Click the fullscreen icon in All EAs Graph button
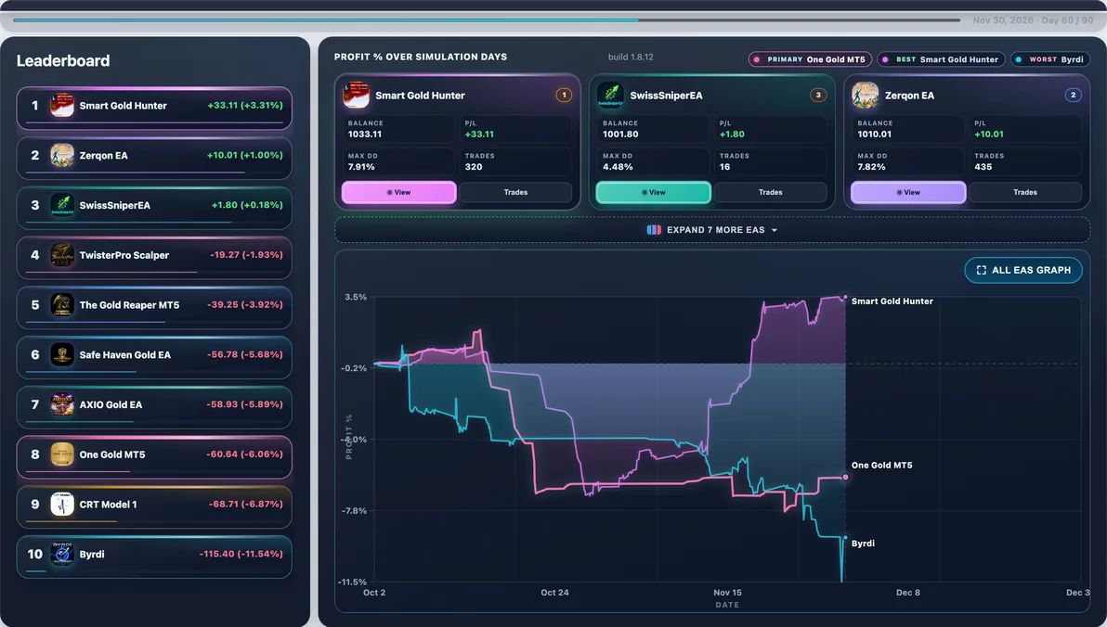 [x=982, y=270]
